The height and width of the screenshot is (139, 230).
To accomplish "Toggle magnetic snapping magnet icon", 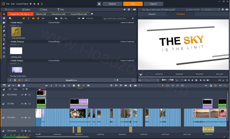I will coord(216,85).
